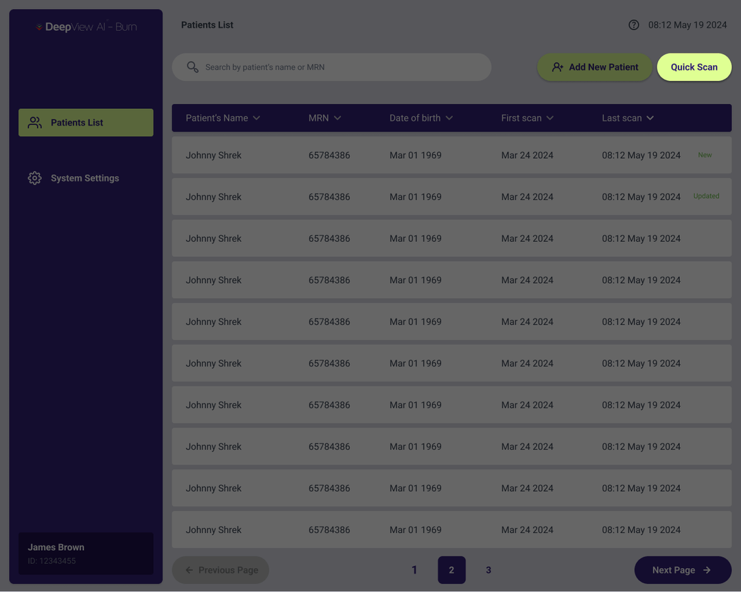Open Patients List in the sidebar
The height and width of the screenshot is (592, 741).
pos(86,123)
